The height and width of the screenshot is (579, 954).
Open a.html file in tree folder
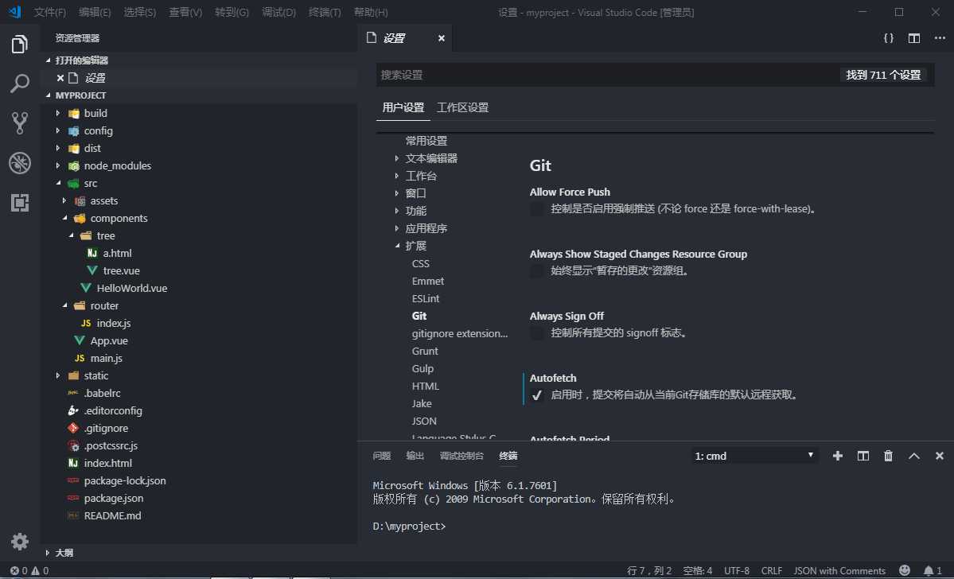click(117, 253)
